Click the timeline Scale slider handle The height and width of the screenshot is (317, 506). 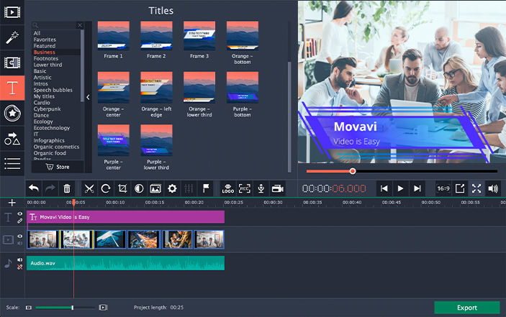coord(72,308)
